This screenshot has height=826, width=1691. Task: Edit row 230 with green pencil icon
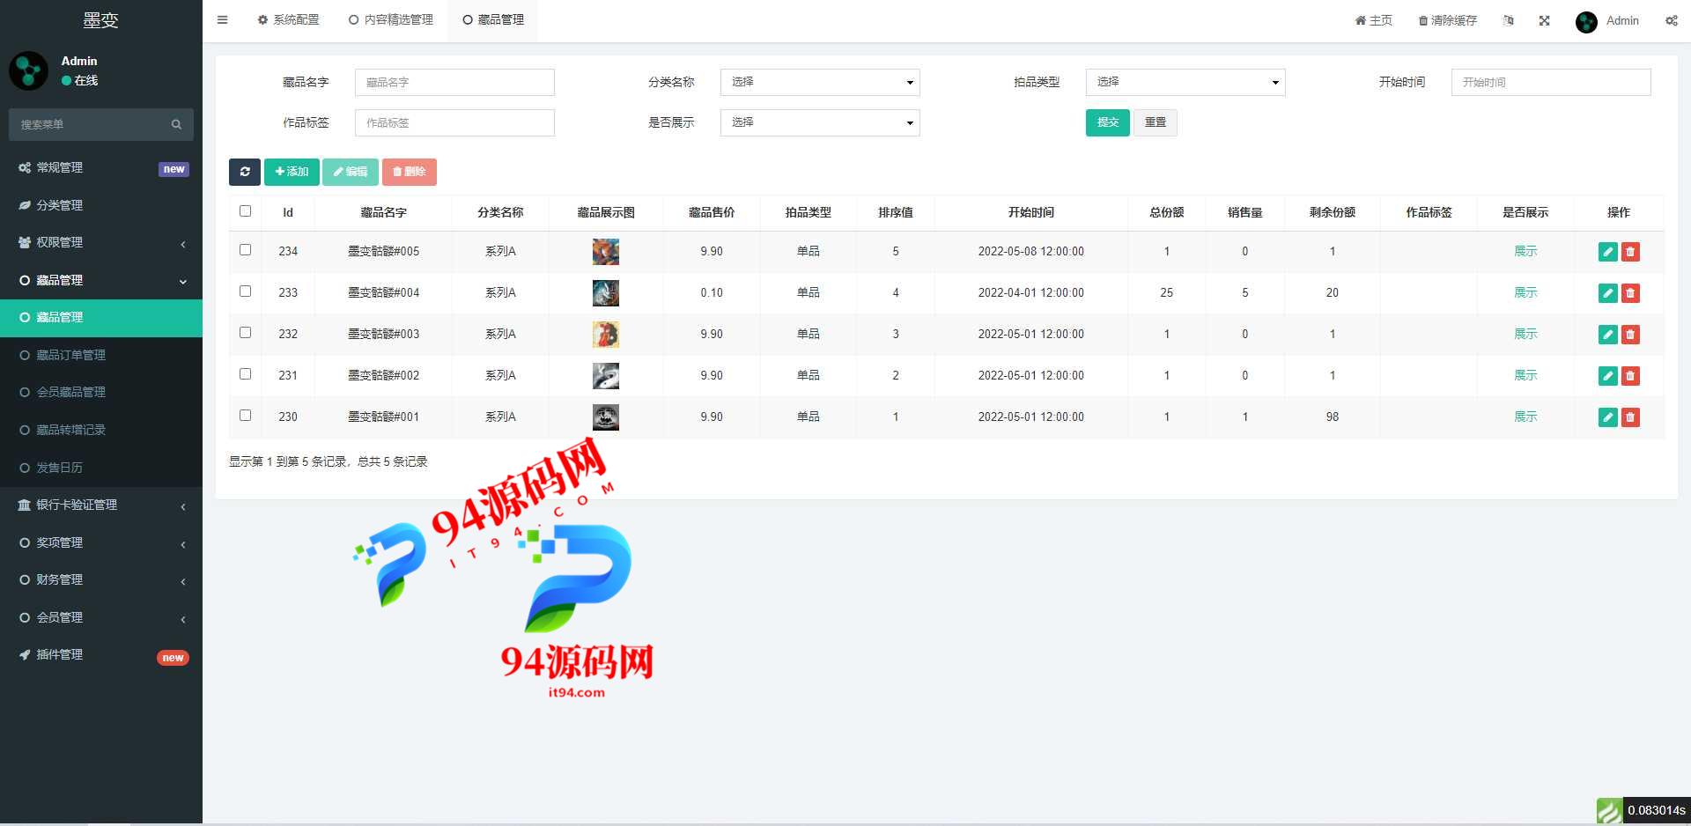click(1607, 417)
